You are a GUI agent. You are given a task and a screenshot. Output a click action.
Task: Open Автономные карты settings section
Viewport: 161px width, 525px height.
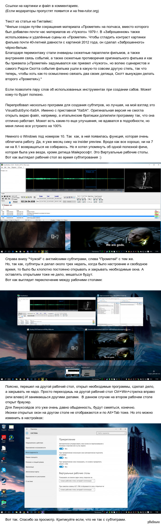(41, 472)
